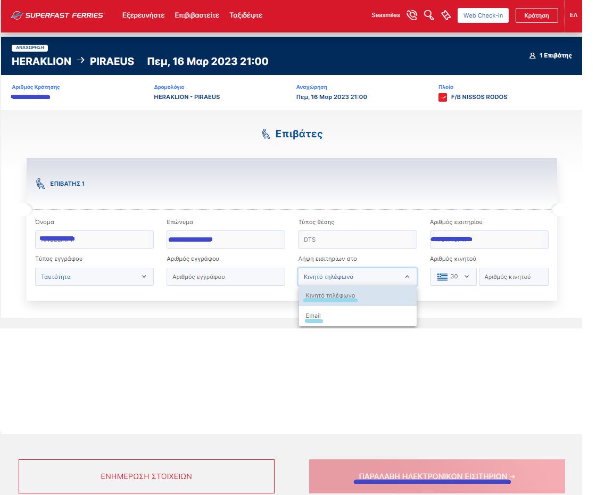This screenshot has width=613, height=495.
Task: Click the passenger icon above the Επιβάτες heading
Action: coord(264,133)
